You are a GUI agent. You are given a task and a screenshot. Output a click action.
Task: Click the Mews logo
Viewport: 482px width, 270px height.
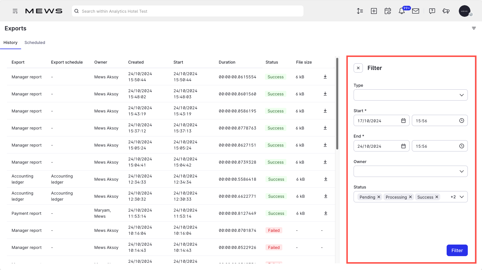pos(44,11)
